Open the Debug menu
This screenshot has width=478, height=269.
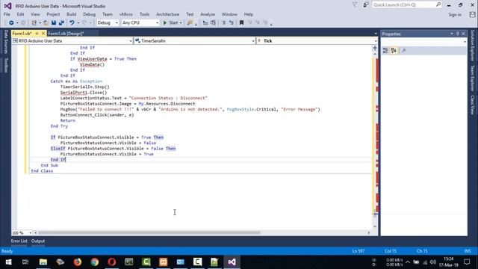(x=89, y=14)
